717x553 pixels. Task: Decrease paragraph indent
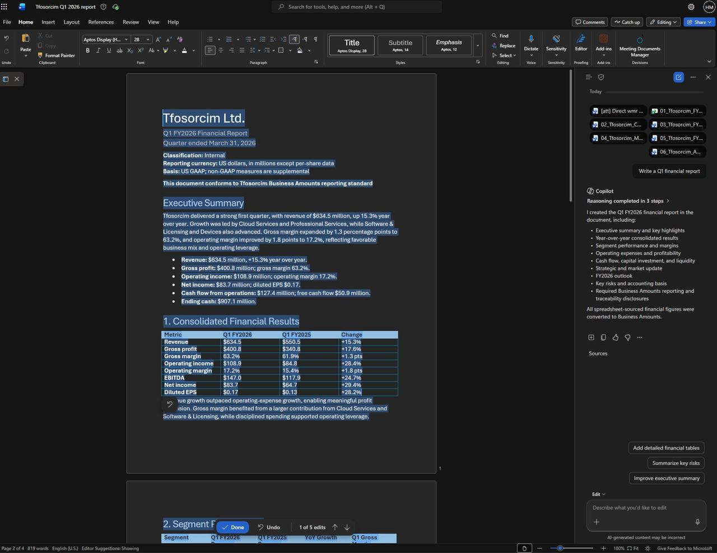pyautogui.click(x=273, y=39)
